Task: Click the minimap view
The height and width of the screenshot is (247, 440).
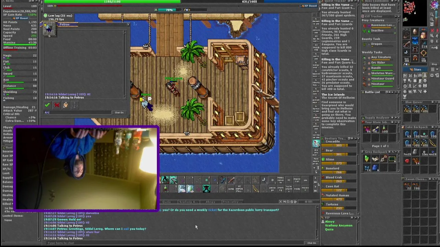Action: (415, 13)
